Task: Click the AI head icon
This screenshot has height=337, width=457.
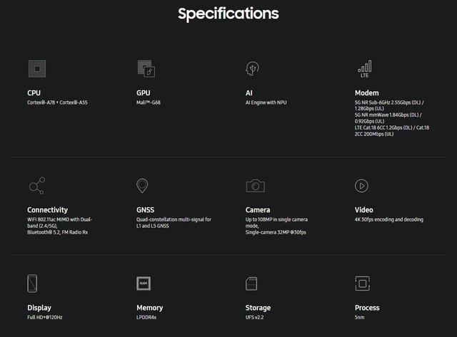Action: (251, 68)
